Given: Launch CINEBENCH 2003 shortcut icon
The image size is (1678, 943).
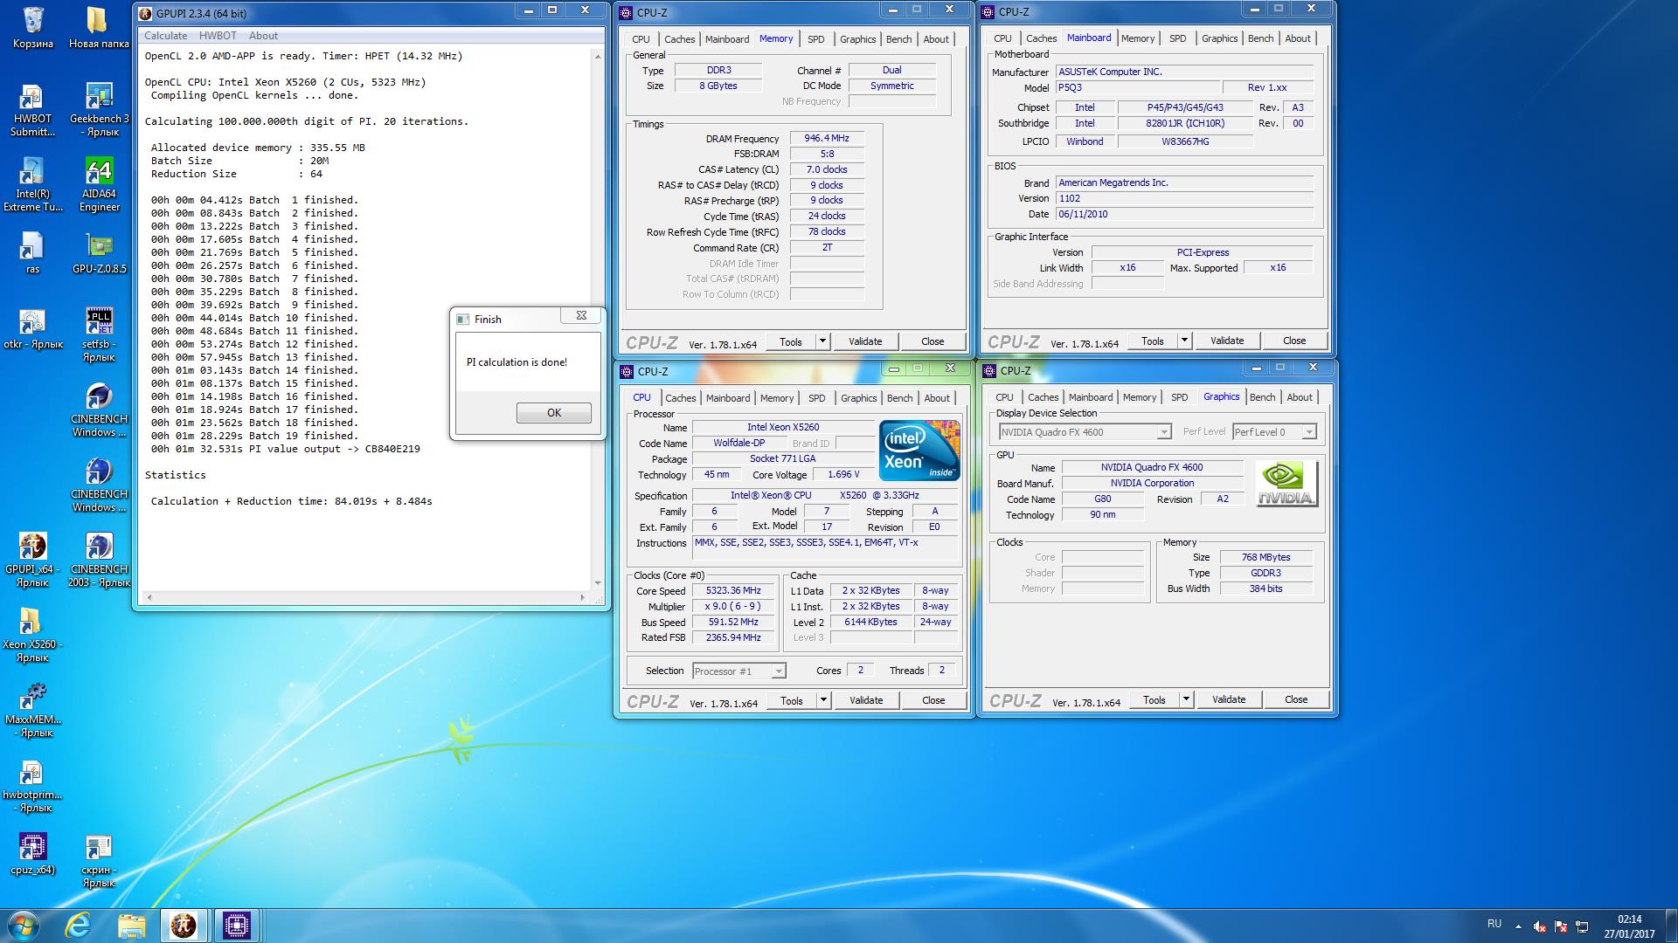Looking at the screenshot, I should (x=99, y=561).
